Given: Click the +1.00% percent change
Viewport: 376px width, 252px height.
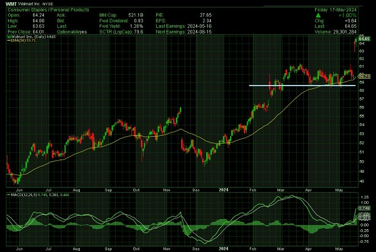Looking at the screenshot, I should (x=347, y=15).
